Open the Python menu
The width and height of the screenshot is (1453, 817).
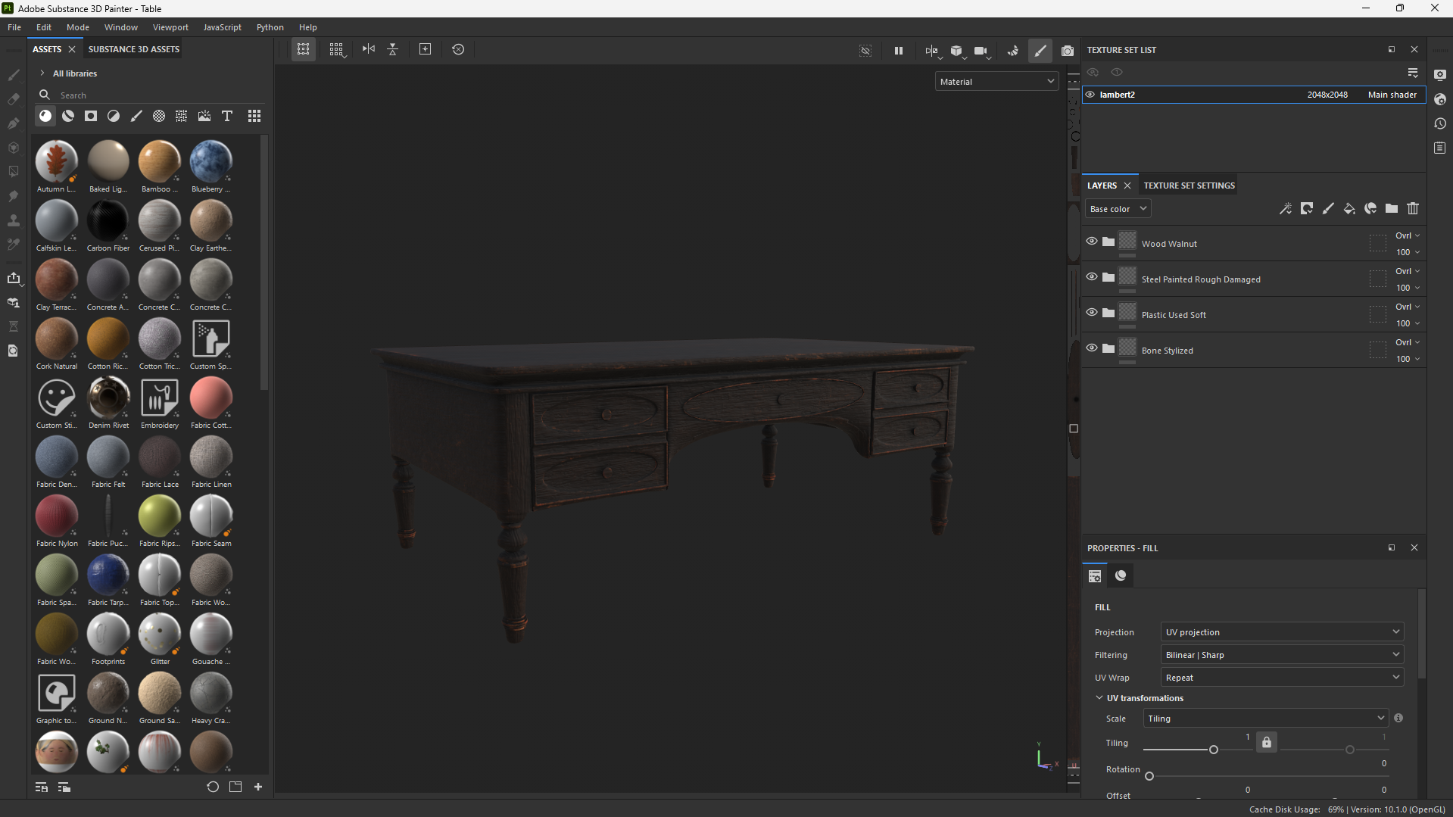pos(270,27)
